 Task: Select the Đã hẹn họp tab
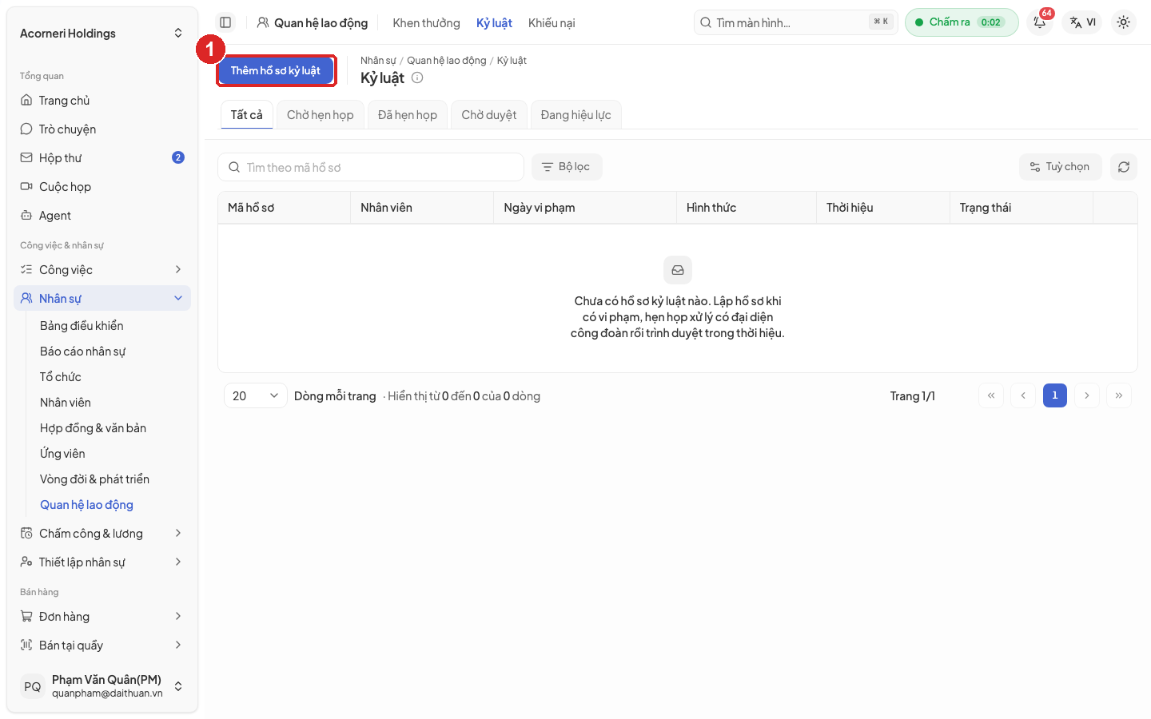pos(407,115)
